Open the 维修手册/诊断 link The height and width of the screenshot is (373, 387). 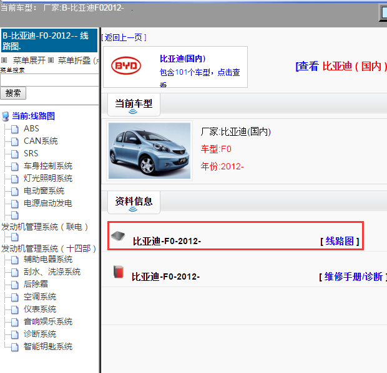click(353, 276)
